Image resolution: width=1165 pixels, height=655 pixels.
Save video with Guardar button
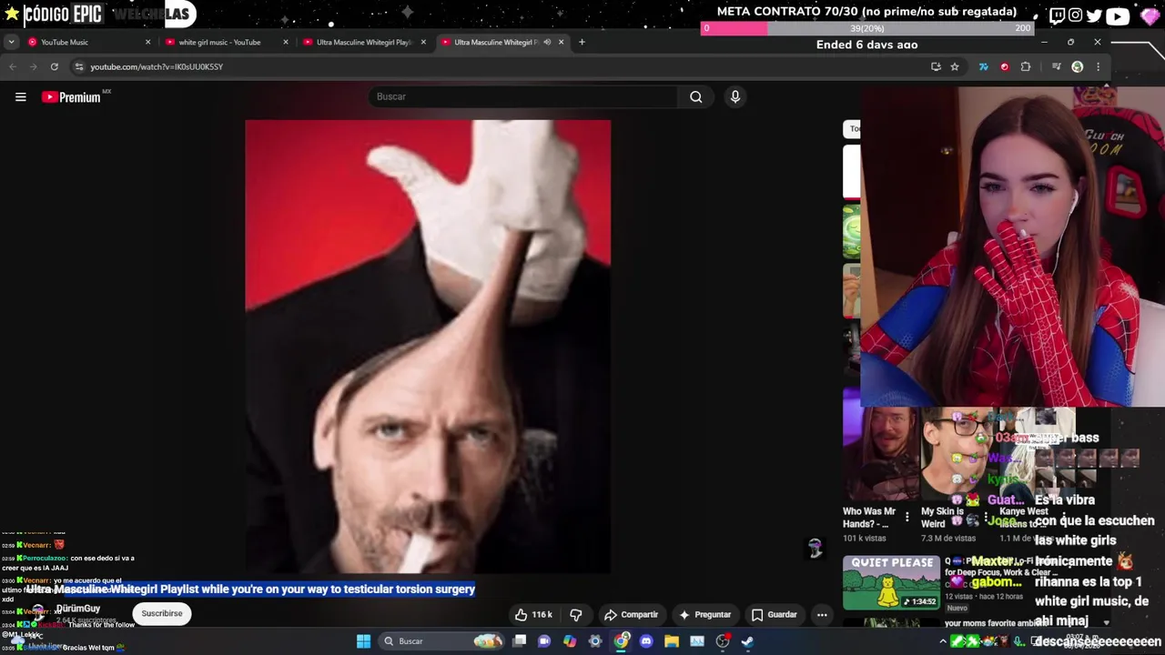click(774, 615)
